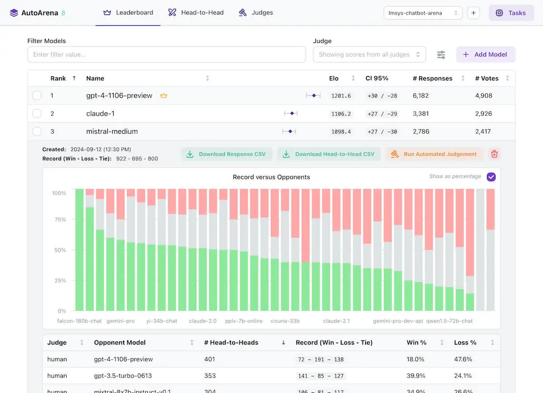Tick the checkbox for claude-1 row
The image size is (543, 393).
(x=37, y=113)
